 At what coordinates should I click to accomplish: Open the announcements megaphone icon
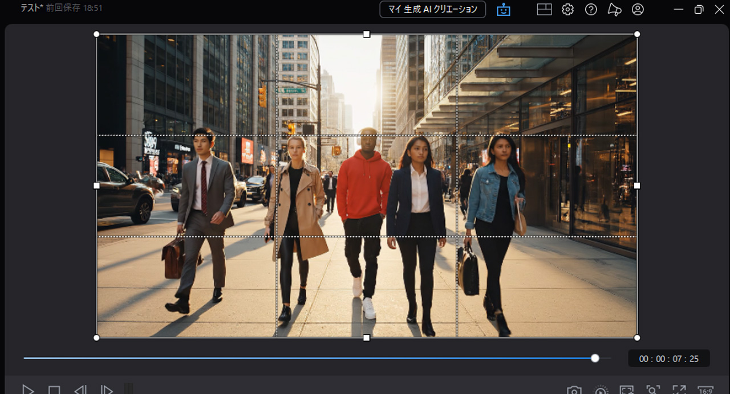point(615,9)
